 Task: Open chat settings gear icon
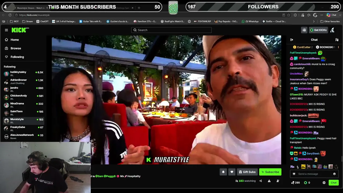click(324, 183)
